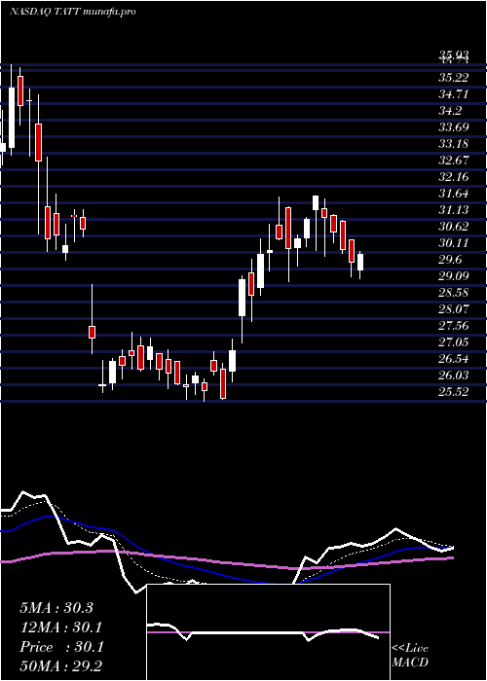Image resolution: width=487 pixels, height=681 pixels.
Task: Select the 28.58 price axis label
Action: (454, 292)
